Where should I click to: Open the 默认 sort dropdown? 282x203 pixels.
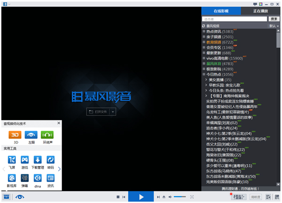click(x=274, y=26)
